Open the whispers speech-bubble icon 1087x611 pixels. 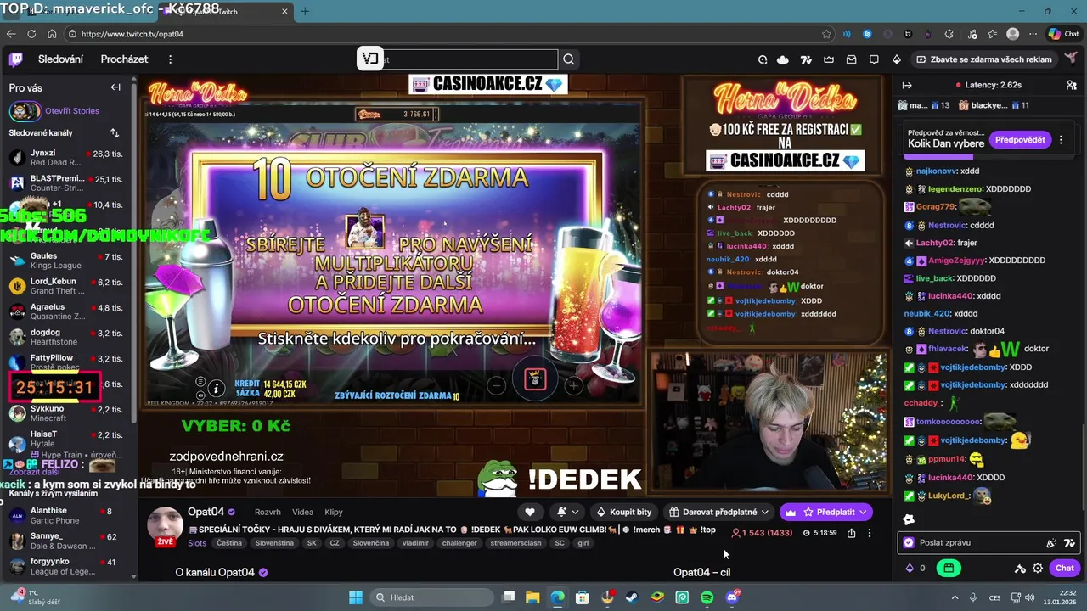(874, 59)
